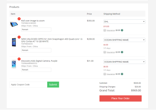Click help icon beside $9.99 insurance
Viewport: 156px width, 110px height.
(x=122, y=30)
